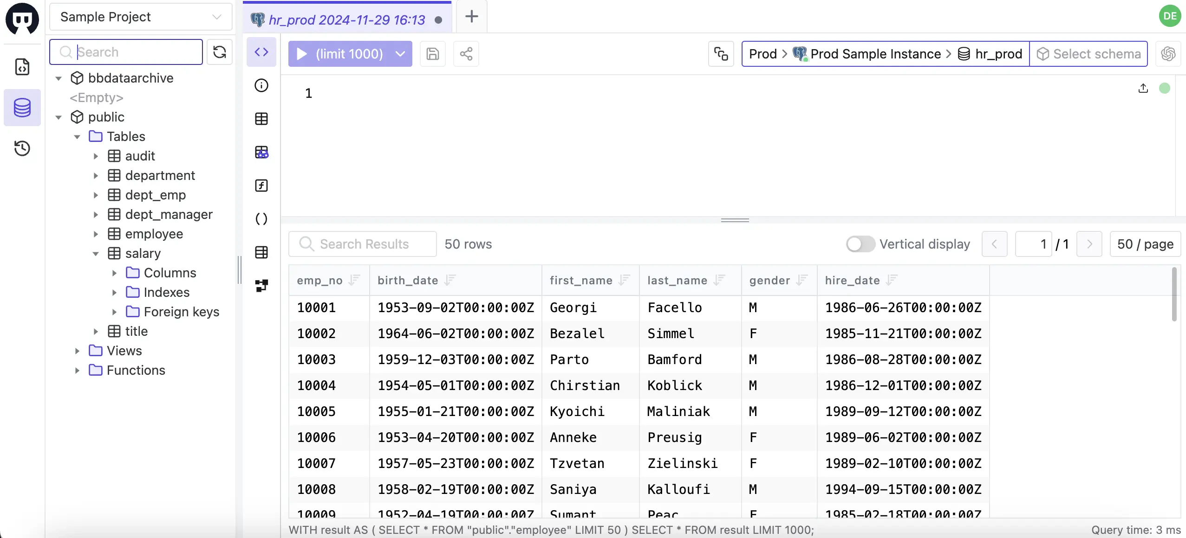Click the share query icon
Image resolution: width=1186 pixels, height=538 pixels.
(x=466, y=54)
